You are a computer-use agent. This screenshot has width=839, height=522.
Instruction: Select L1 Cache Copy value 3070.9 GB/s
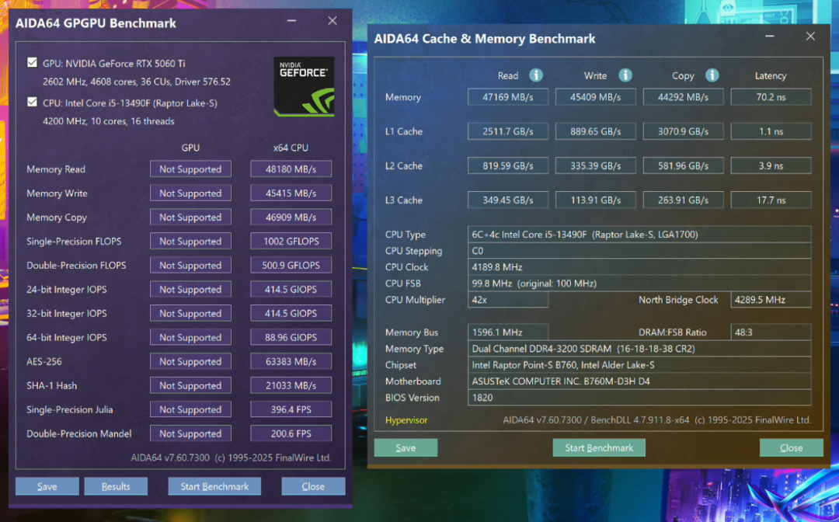(684, 131)
